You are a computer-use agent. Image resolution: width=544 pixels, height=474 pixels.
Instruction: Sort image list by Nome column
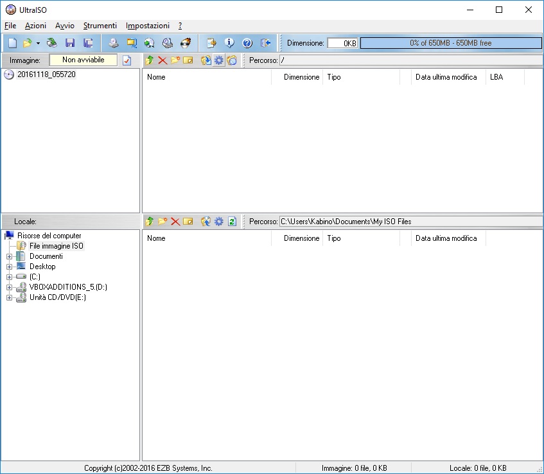pos(207,77)
